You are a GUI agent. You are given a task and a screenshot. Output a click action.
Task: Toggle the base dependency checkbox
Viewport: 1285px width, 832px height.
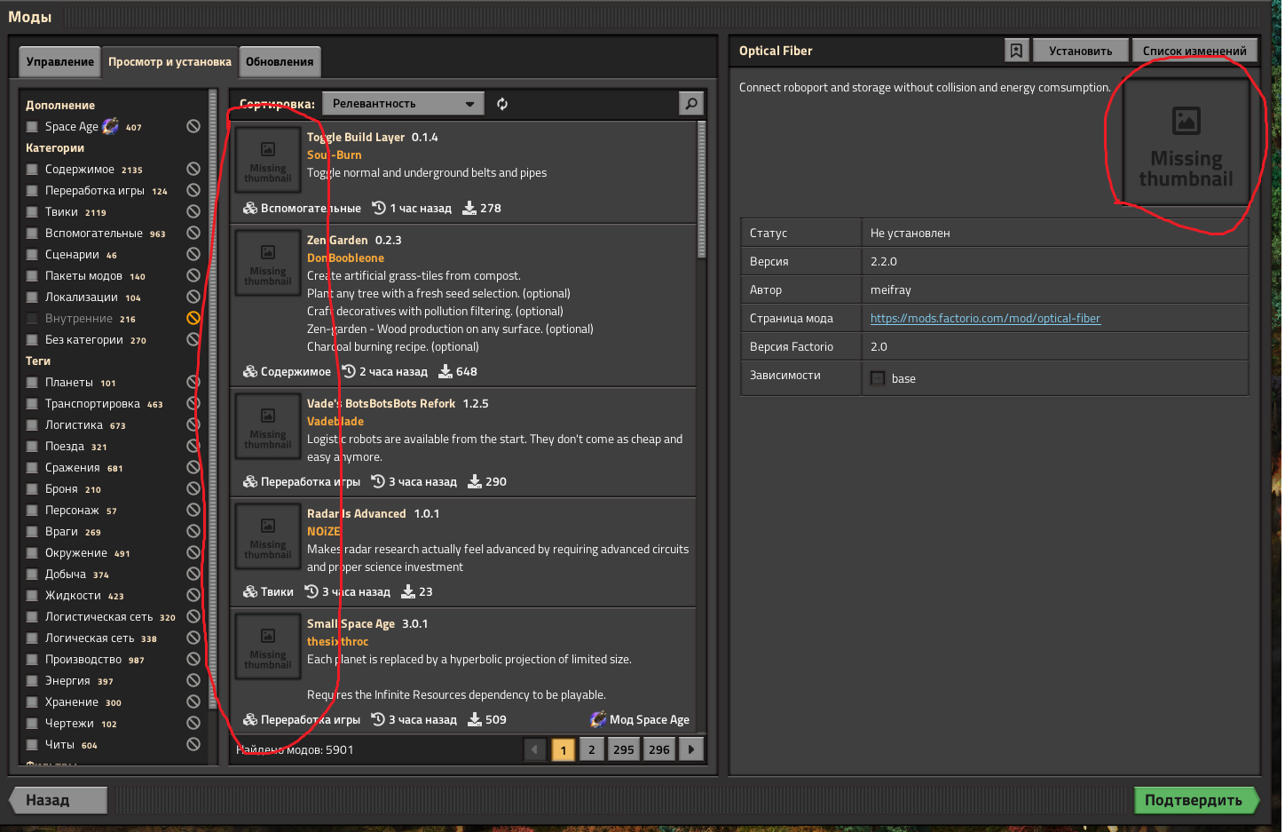(878, 378)
